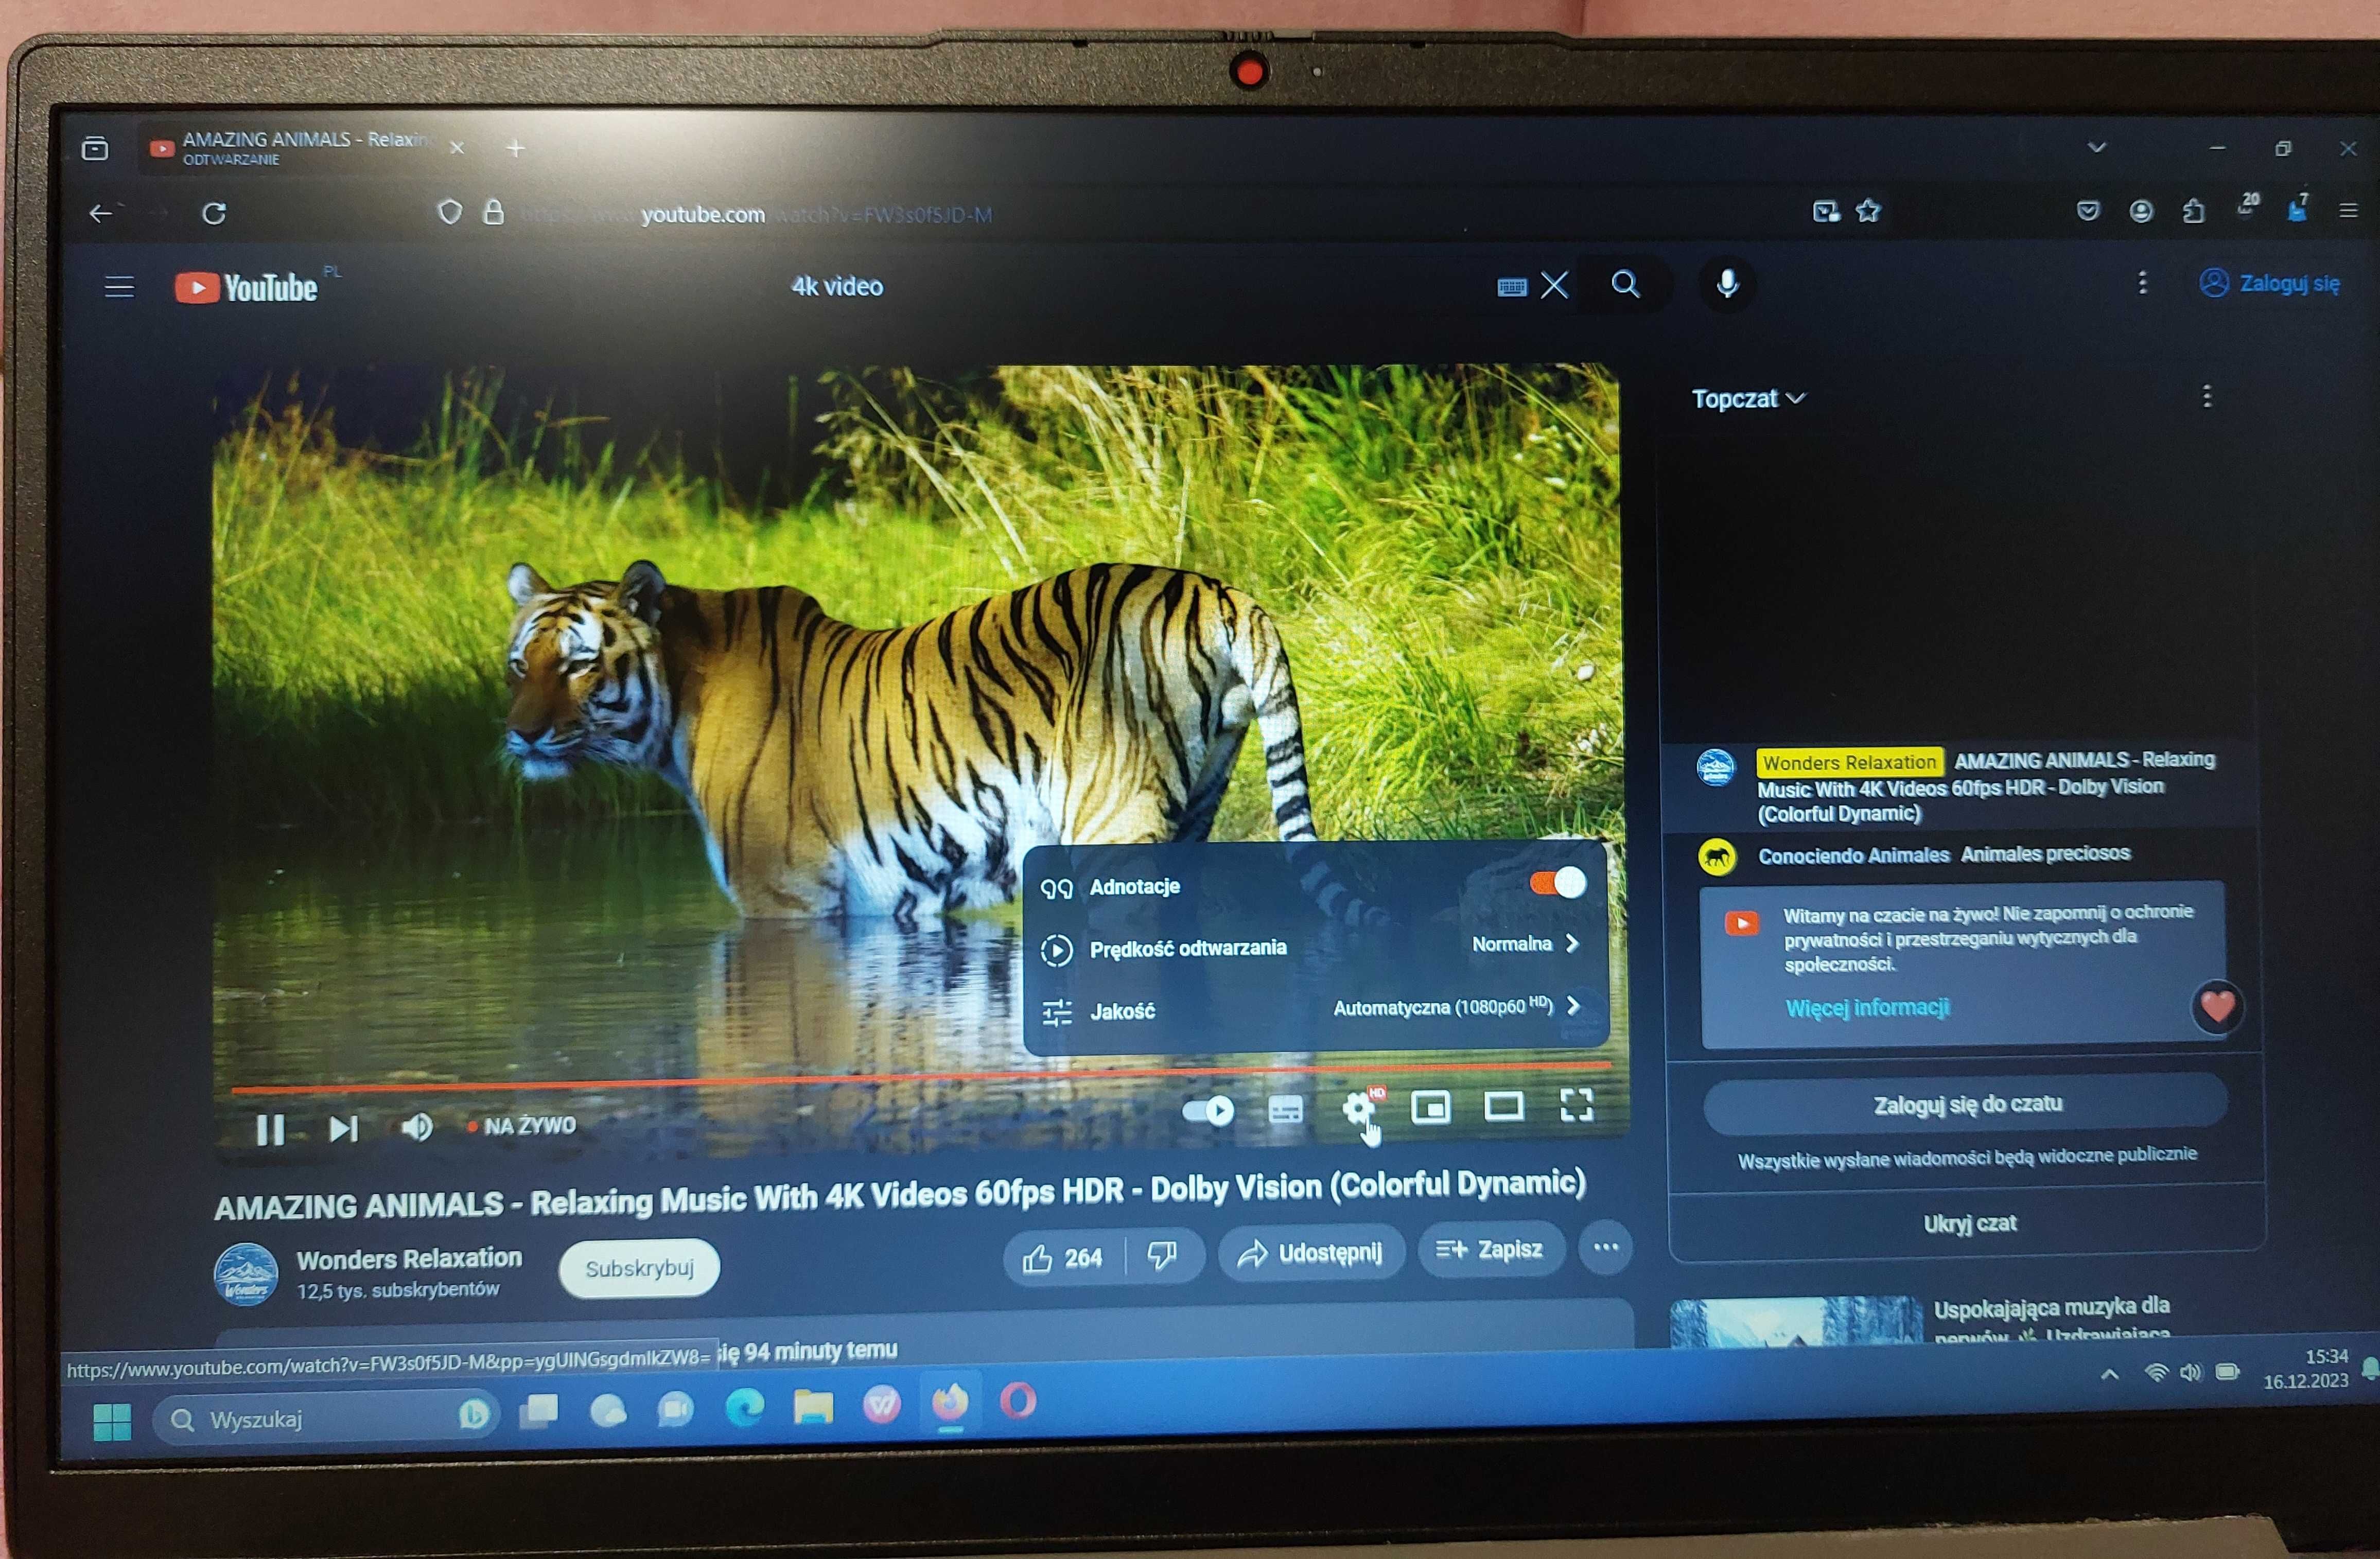Screen dimensions: 2380x1559
Task: Open the list all tabs chevron
Action: coord(2097,148)
